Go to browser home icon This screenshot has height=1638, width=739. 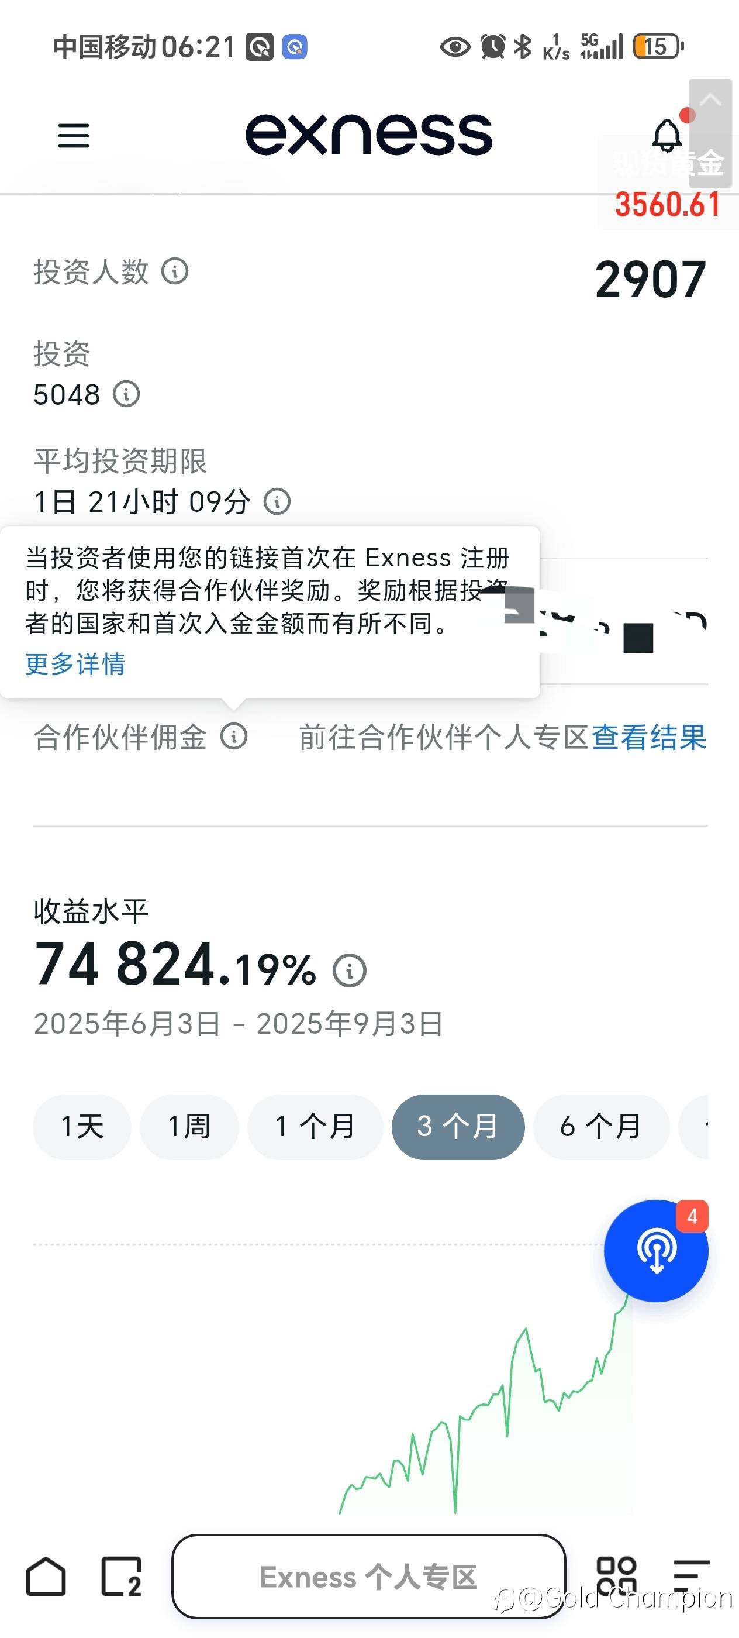coord(46,1577)
